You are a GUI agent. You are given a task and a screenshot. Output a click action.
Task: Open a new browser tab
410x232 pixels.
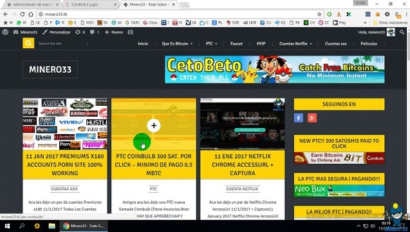185,5
